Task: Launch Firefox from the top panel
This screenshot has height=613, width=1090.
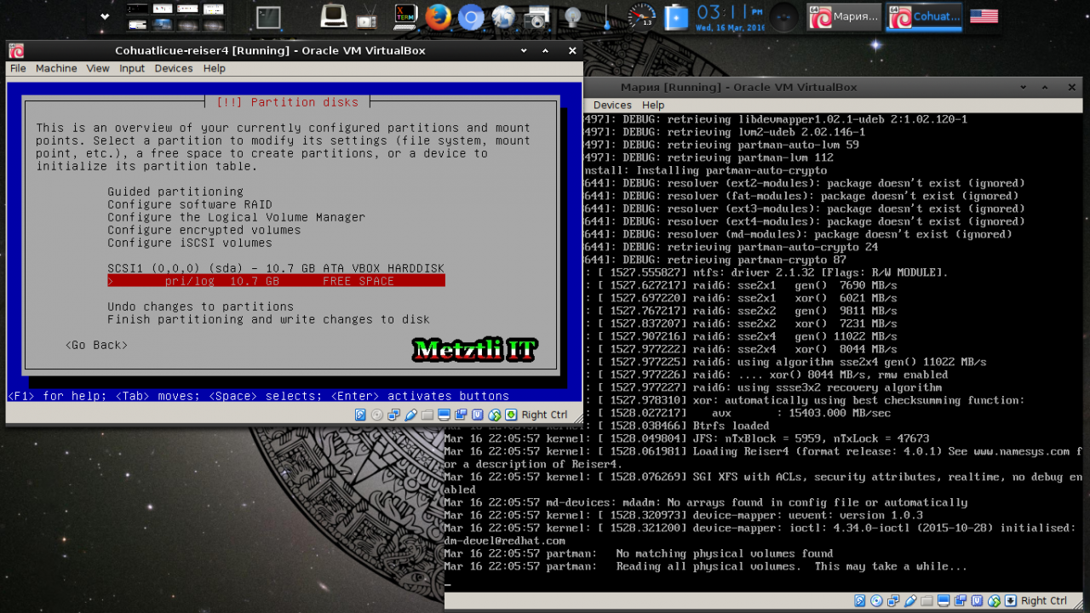Action: pyautogui.click(x=438, y=16)
